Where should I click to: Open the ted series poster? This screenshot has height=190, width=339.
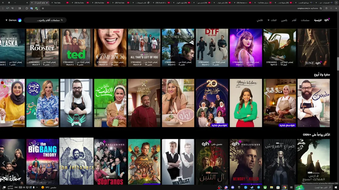(76, 48)
